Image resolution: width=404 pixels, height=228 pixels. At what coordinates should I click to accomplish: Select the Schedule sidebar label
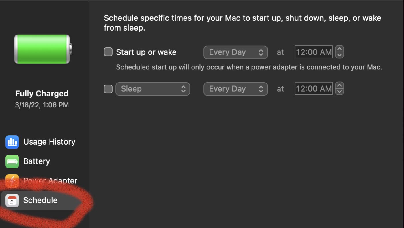(40, 200)
